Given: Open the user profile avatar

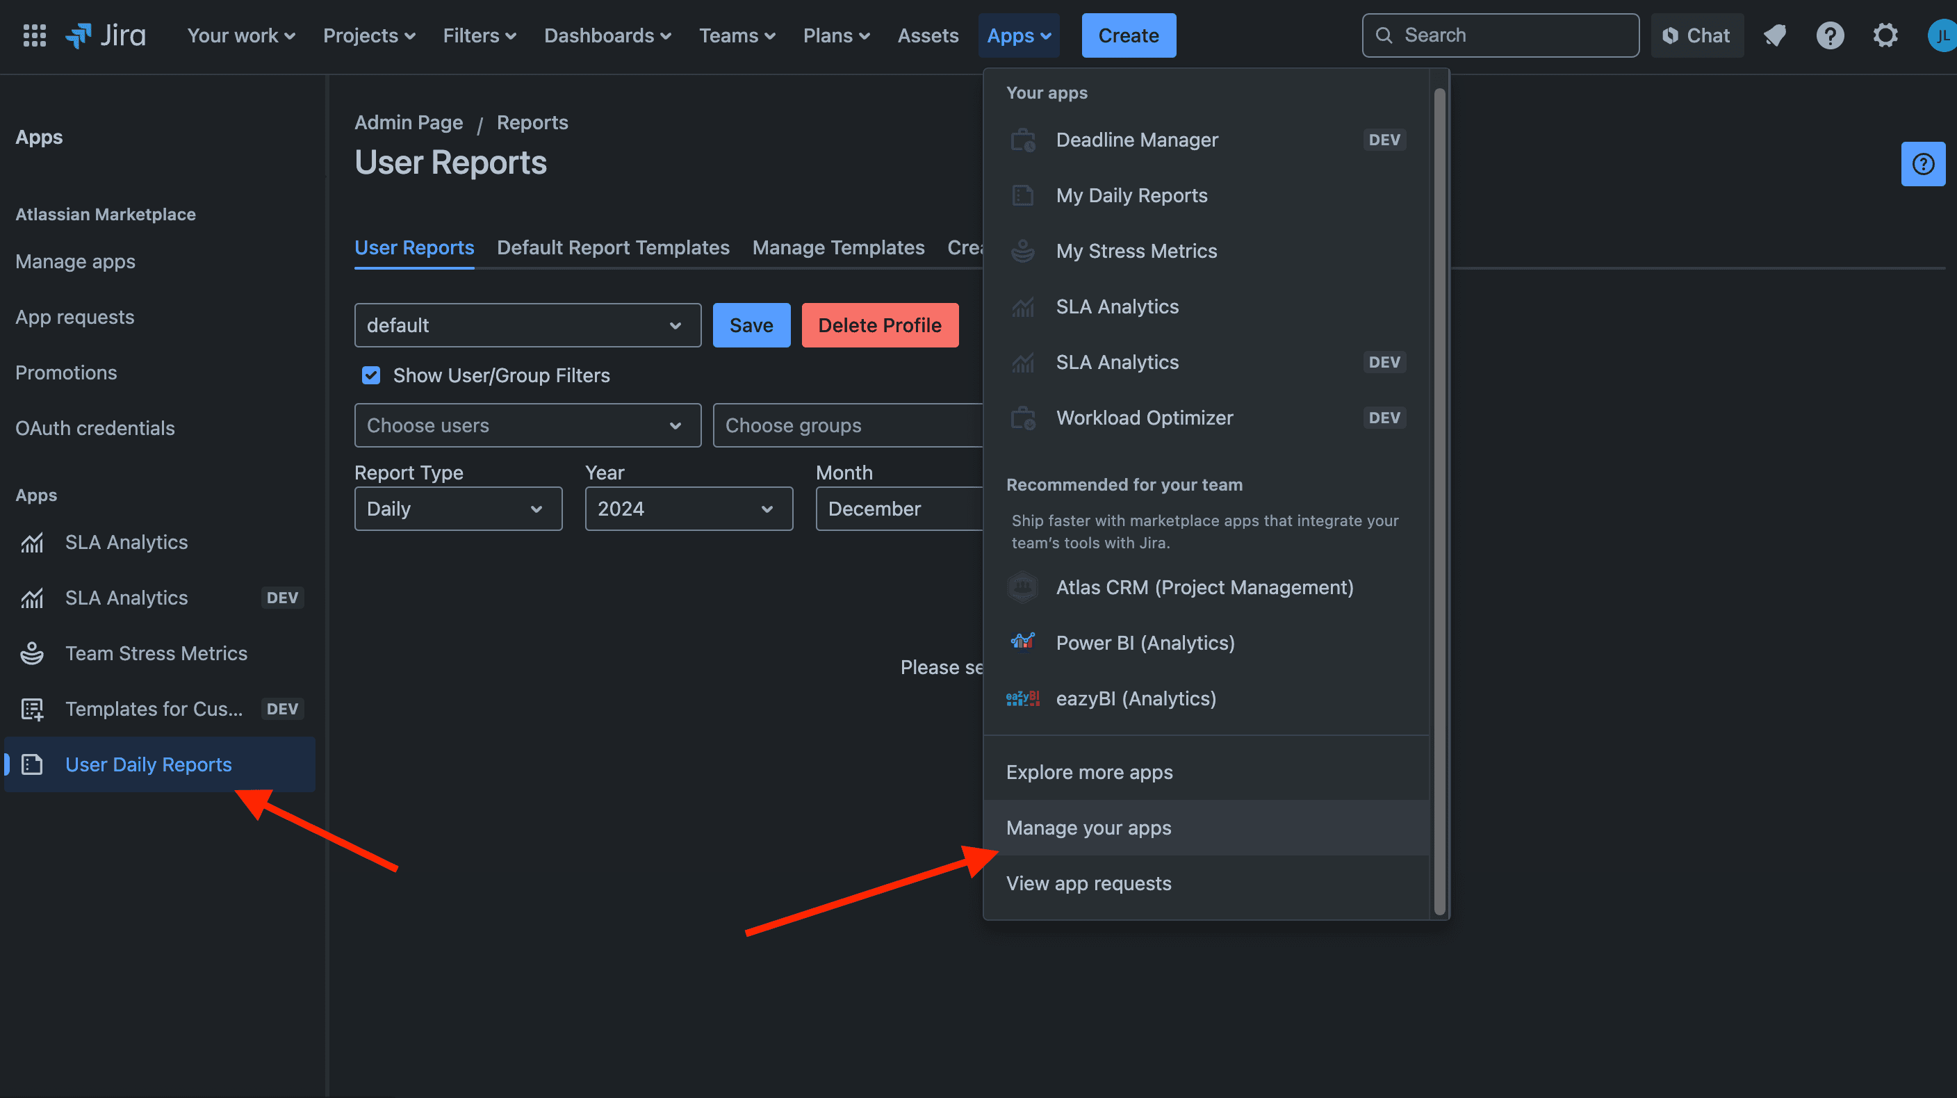Looking at the screenshot, I should point(1942,35).
